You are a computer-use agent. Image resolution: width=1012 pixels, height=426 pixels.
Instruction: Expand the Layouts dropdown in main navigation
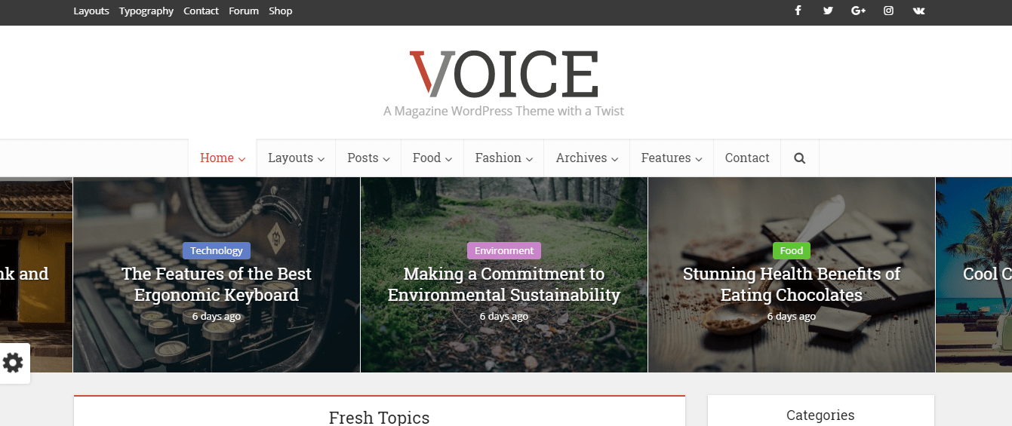pyautogui.click(x=296, y=158)
